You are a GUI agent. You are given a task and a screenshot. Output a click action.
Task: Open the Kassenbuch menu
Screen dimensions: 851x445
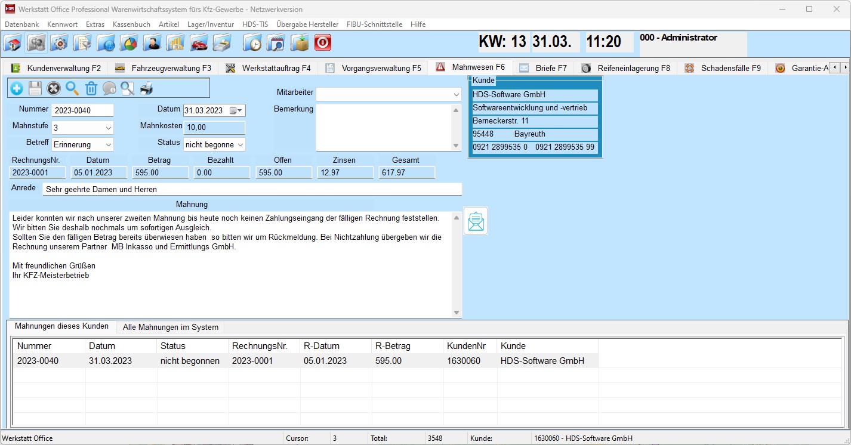(131, 24)
